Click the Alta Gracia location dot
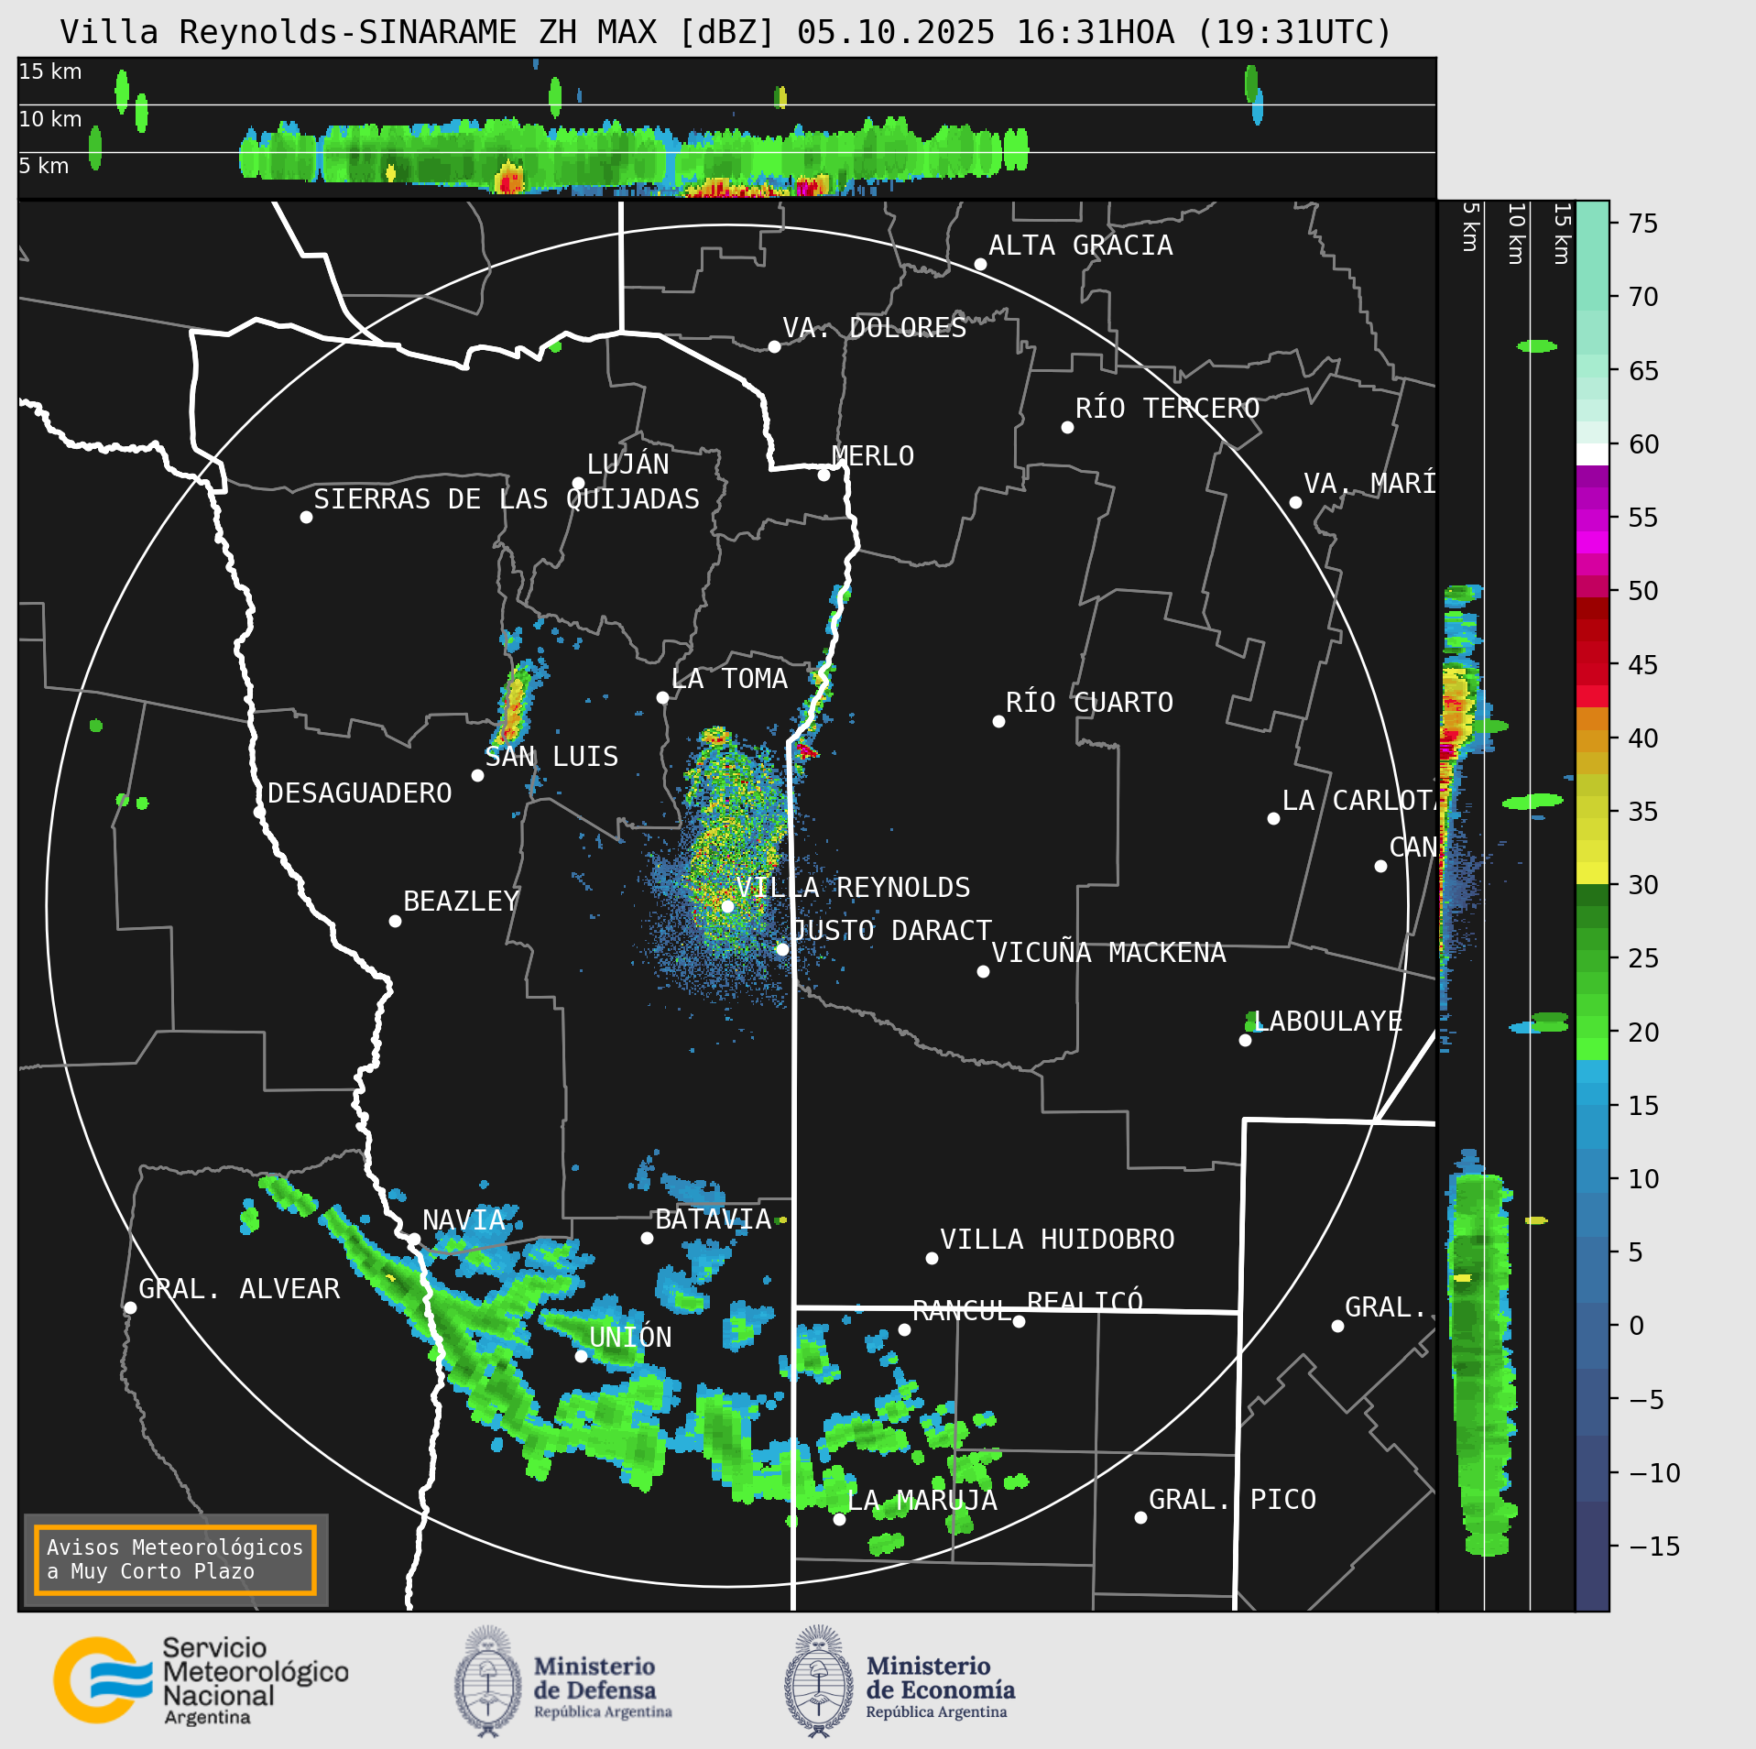The height and width of the screenshot is (1749, 1756). (980, 265)
